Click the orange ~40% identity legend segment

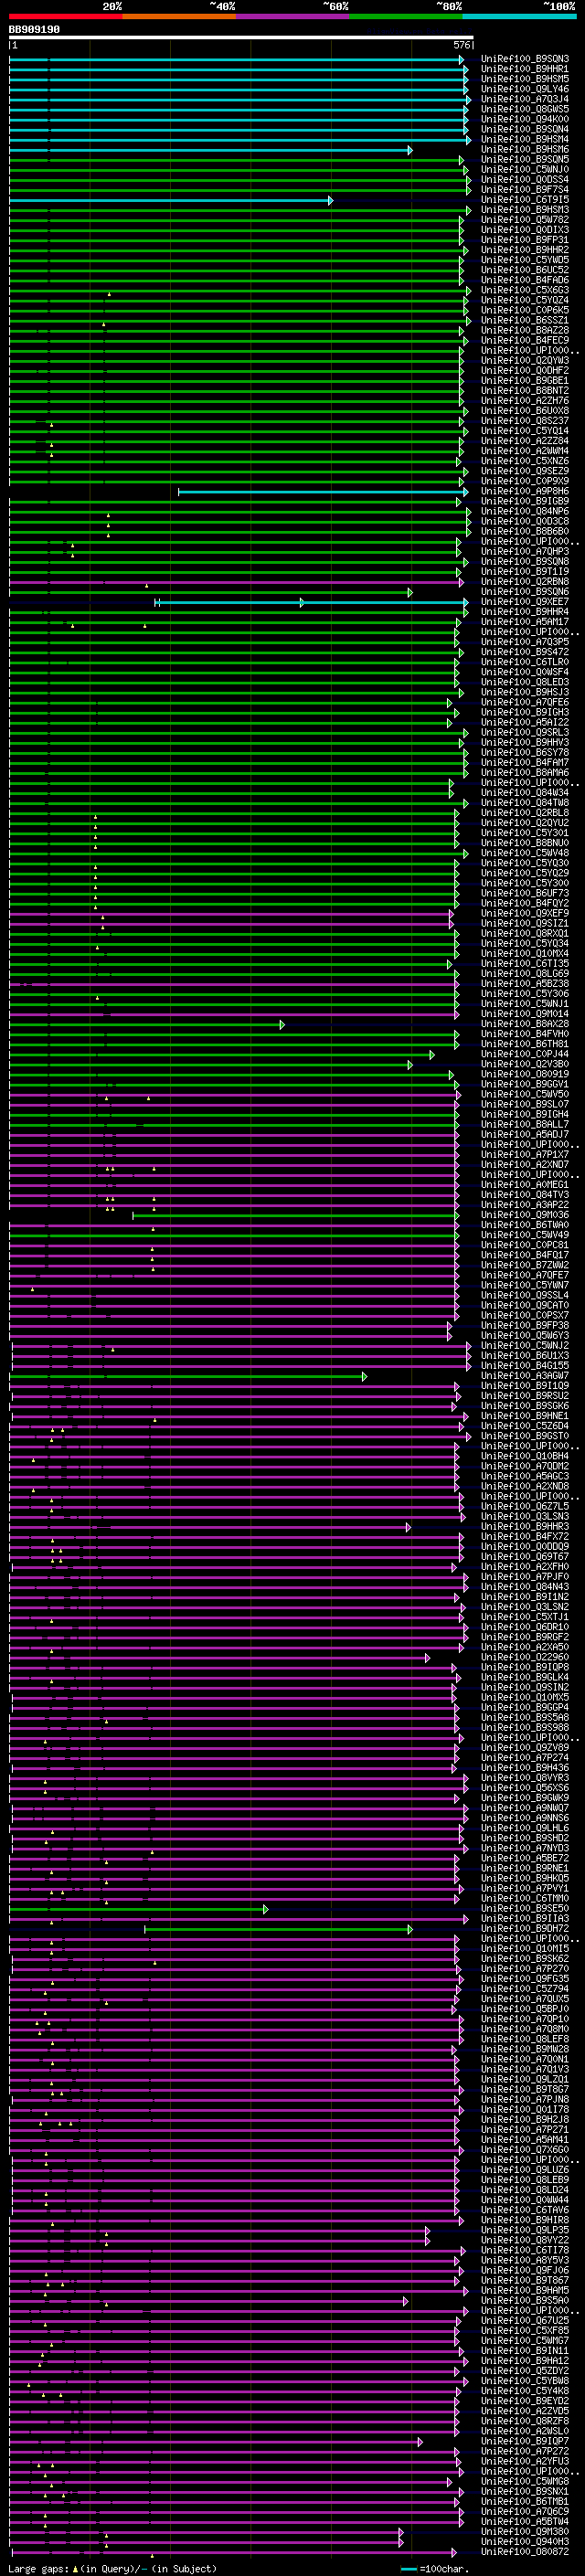pos(179,16)
